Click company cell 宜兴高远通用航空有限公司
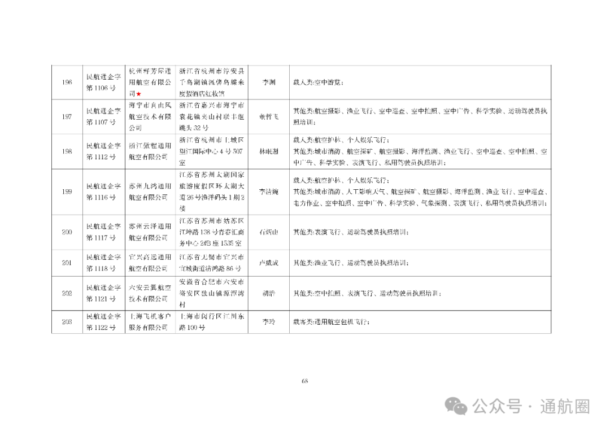The width and height of the screenshot is (610, 431). pyautogui.click(x=150, y=263)
